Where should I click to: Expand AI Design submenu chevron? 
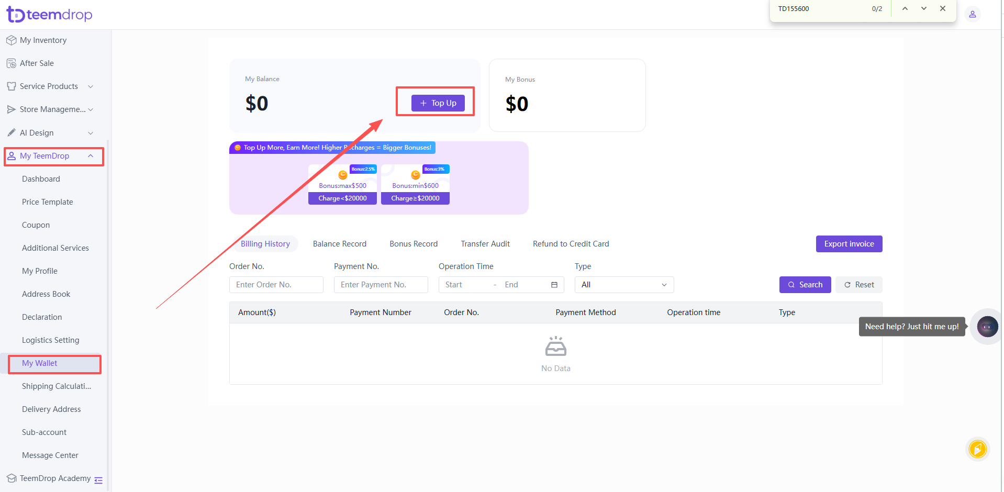point(91,133)
